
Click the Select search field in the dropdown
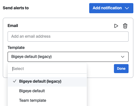click(x=47, y=69)
